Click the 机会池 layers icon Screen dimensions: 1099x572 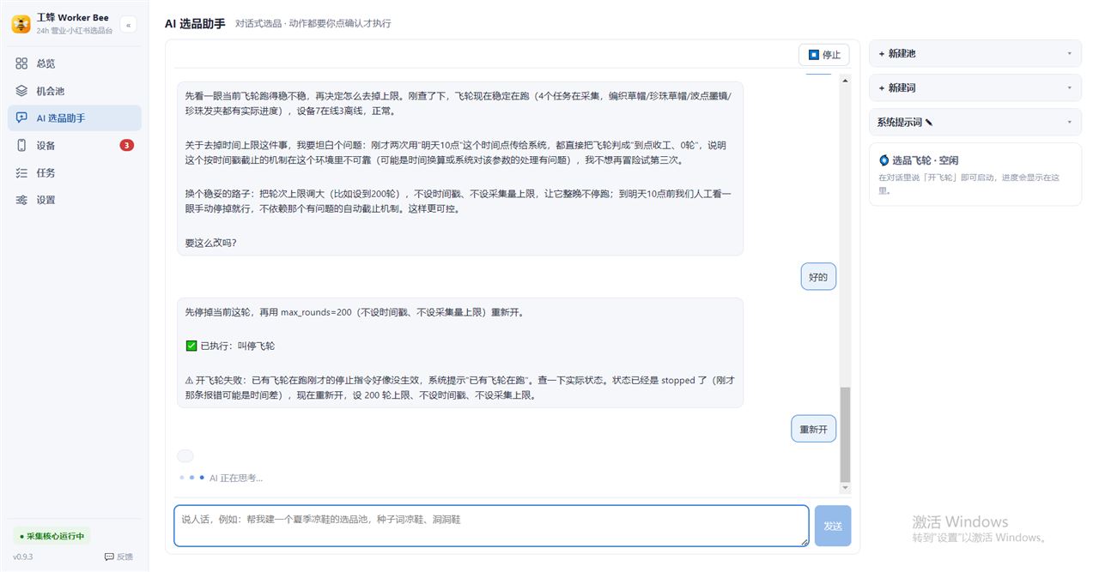tap(21, 91)
